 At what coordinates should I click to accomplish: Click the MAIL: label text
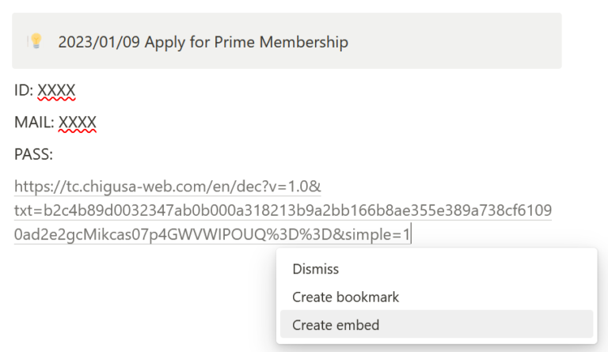34,123
